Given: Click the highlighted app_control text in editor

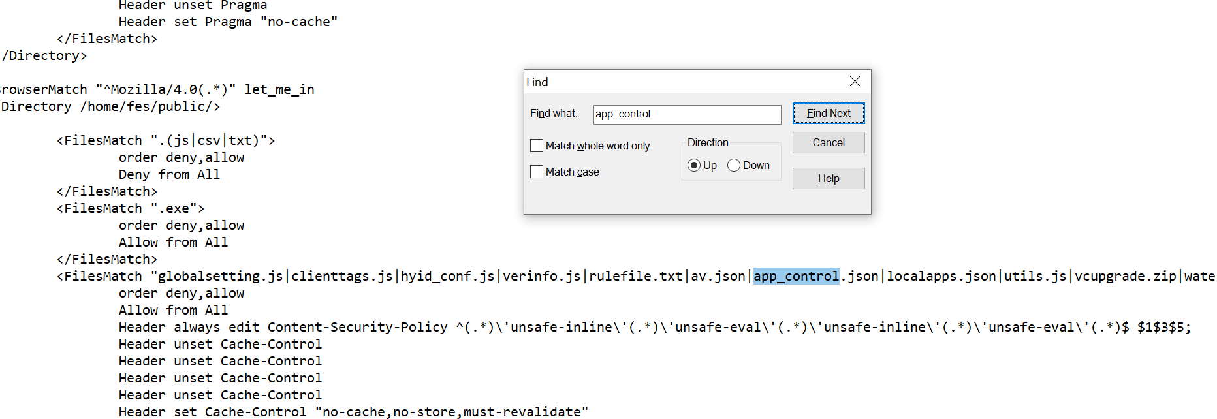Looking at the screenshot, I should click(x=796, y=277).
